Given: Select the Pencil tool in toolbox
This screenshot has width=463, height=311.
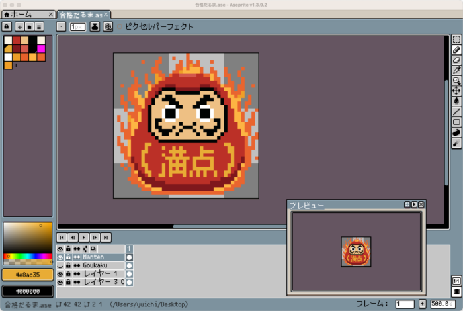Looking at the screenshot, I should 456,50.
